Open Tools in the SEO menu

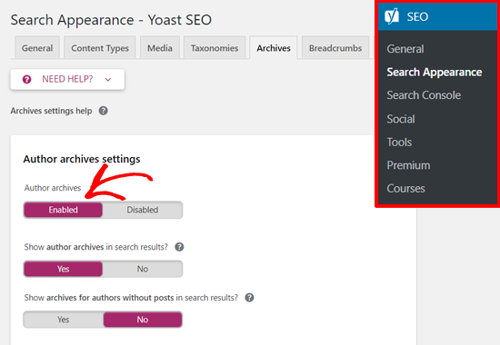tap(399, 142)
